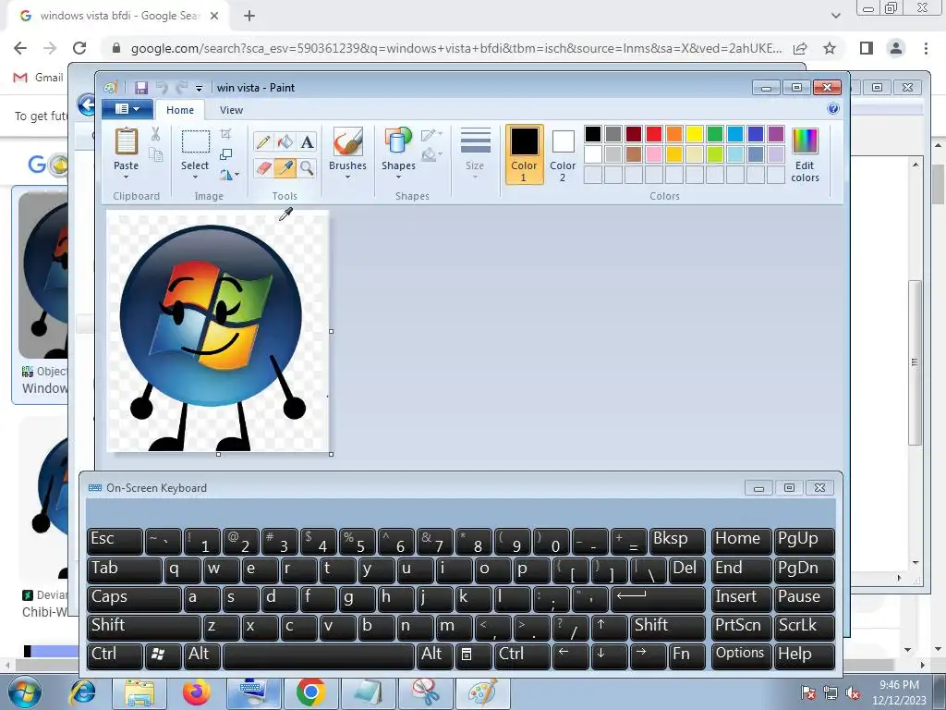Select the Pencil tool in Paint

point(263,141)
